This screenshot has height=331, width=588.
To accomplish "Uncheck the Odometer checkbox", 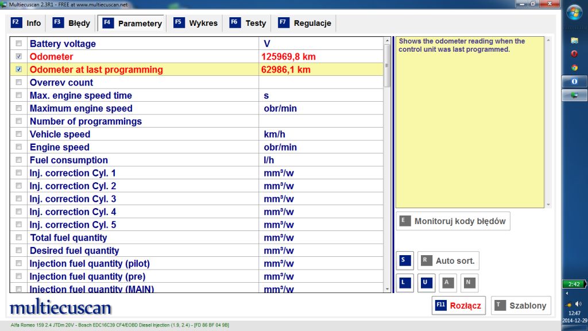I will pos(19,56).
